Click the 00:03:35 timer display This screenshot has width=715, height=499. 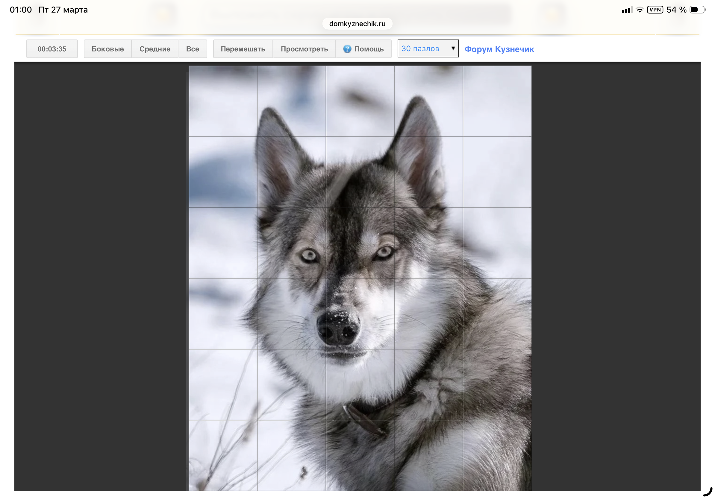point(52,49)
